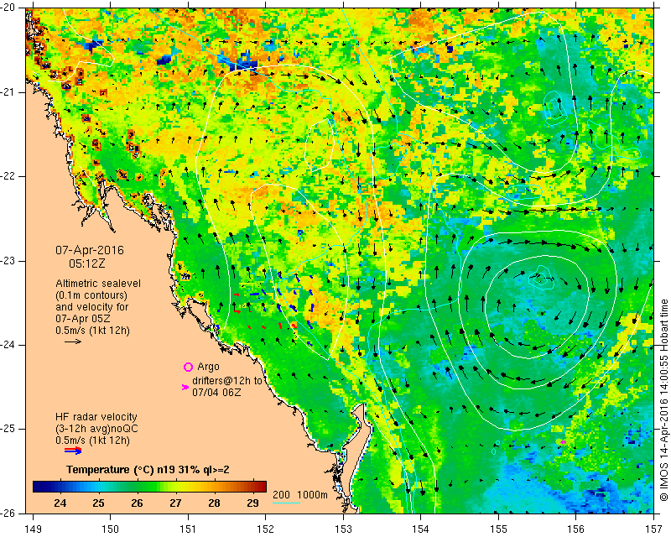Click the center of the eddy near 155.5E 23.2S
This screenshot has height=537, width=671.
click(x=540, y=279)
